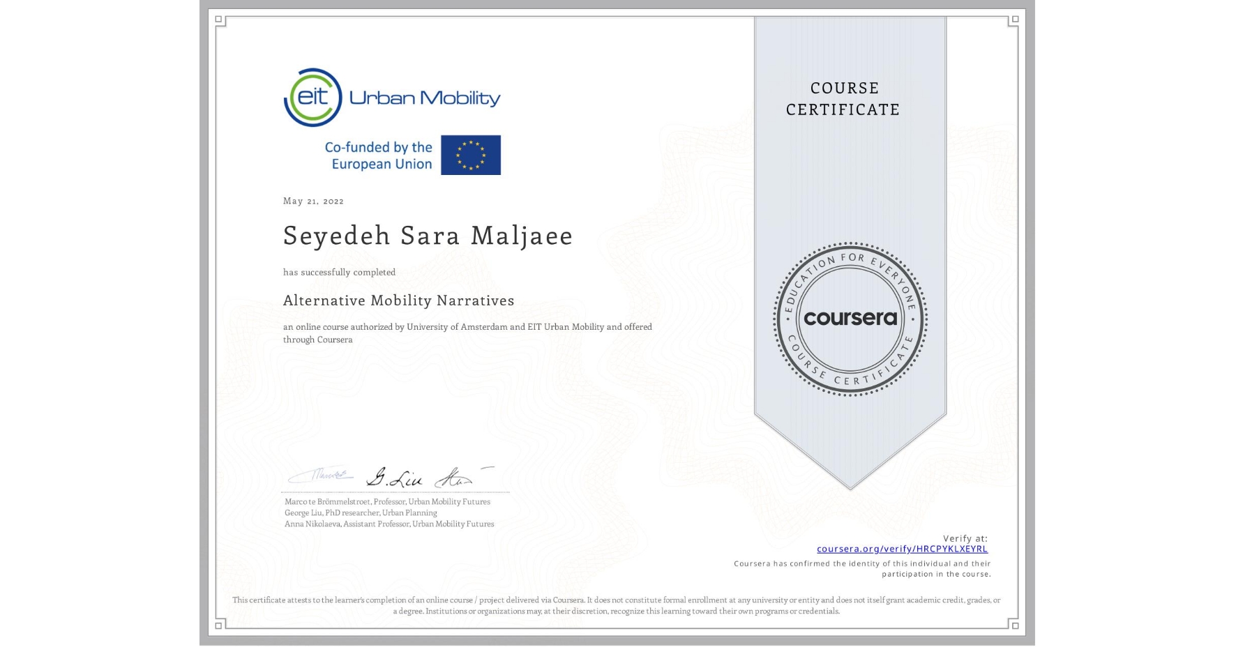Click the circular Coursera certificate seal
Screen dimensions: 1236x647
850,319
